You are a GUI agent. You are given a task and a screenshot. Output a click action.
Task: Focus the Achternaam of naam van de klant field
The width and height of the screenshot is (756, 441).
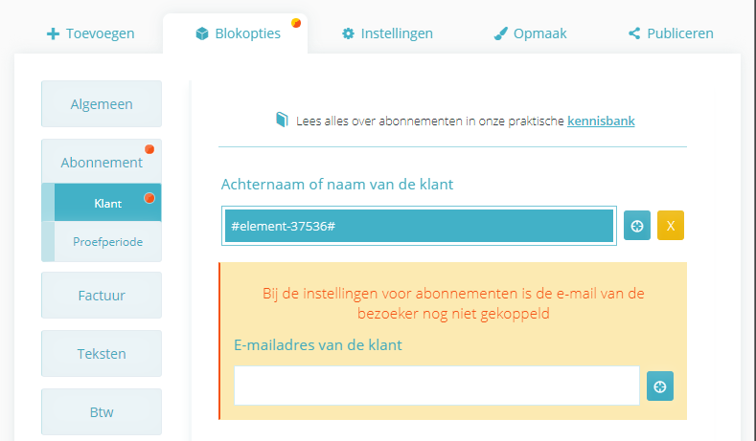419,226
